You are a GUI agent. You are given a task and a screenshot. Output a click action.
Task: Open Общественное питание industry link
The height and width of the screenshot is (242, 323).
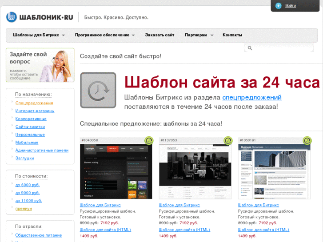coord(39,235)
